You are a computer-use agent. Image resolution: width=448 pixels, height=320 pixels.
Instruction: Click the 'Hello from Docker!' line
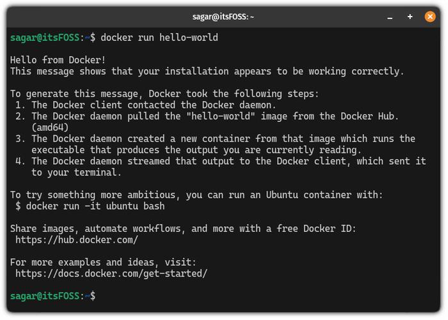[58, 60]
